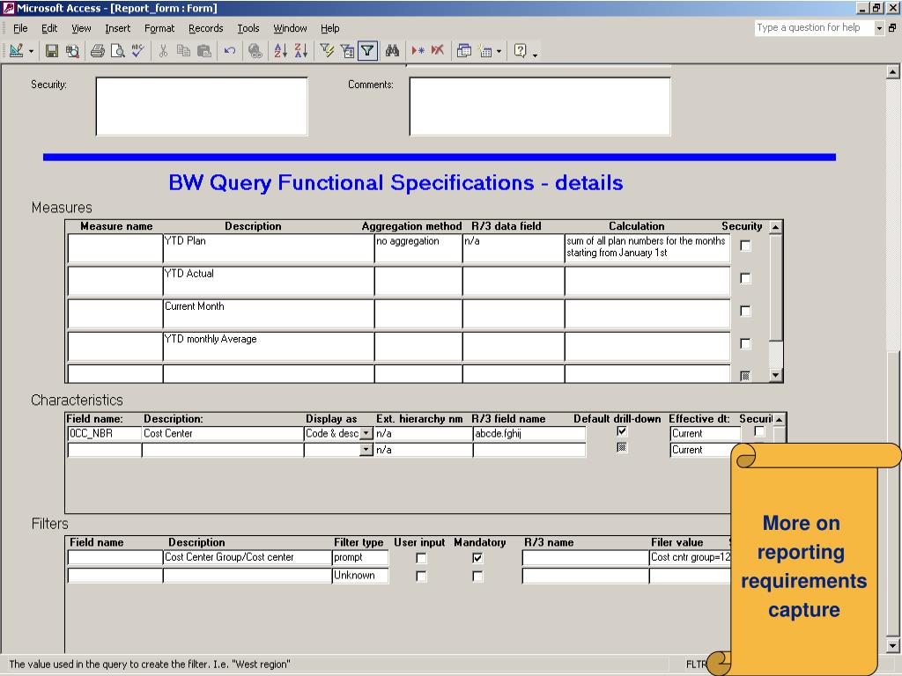Click the Cut scissors icon

(163, 51)
